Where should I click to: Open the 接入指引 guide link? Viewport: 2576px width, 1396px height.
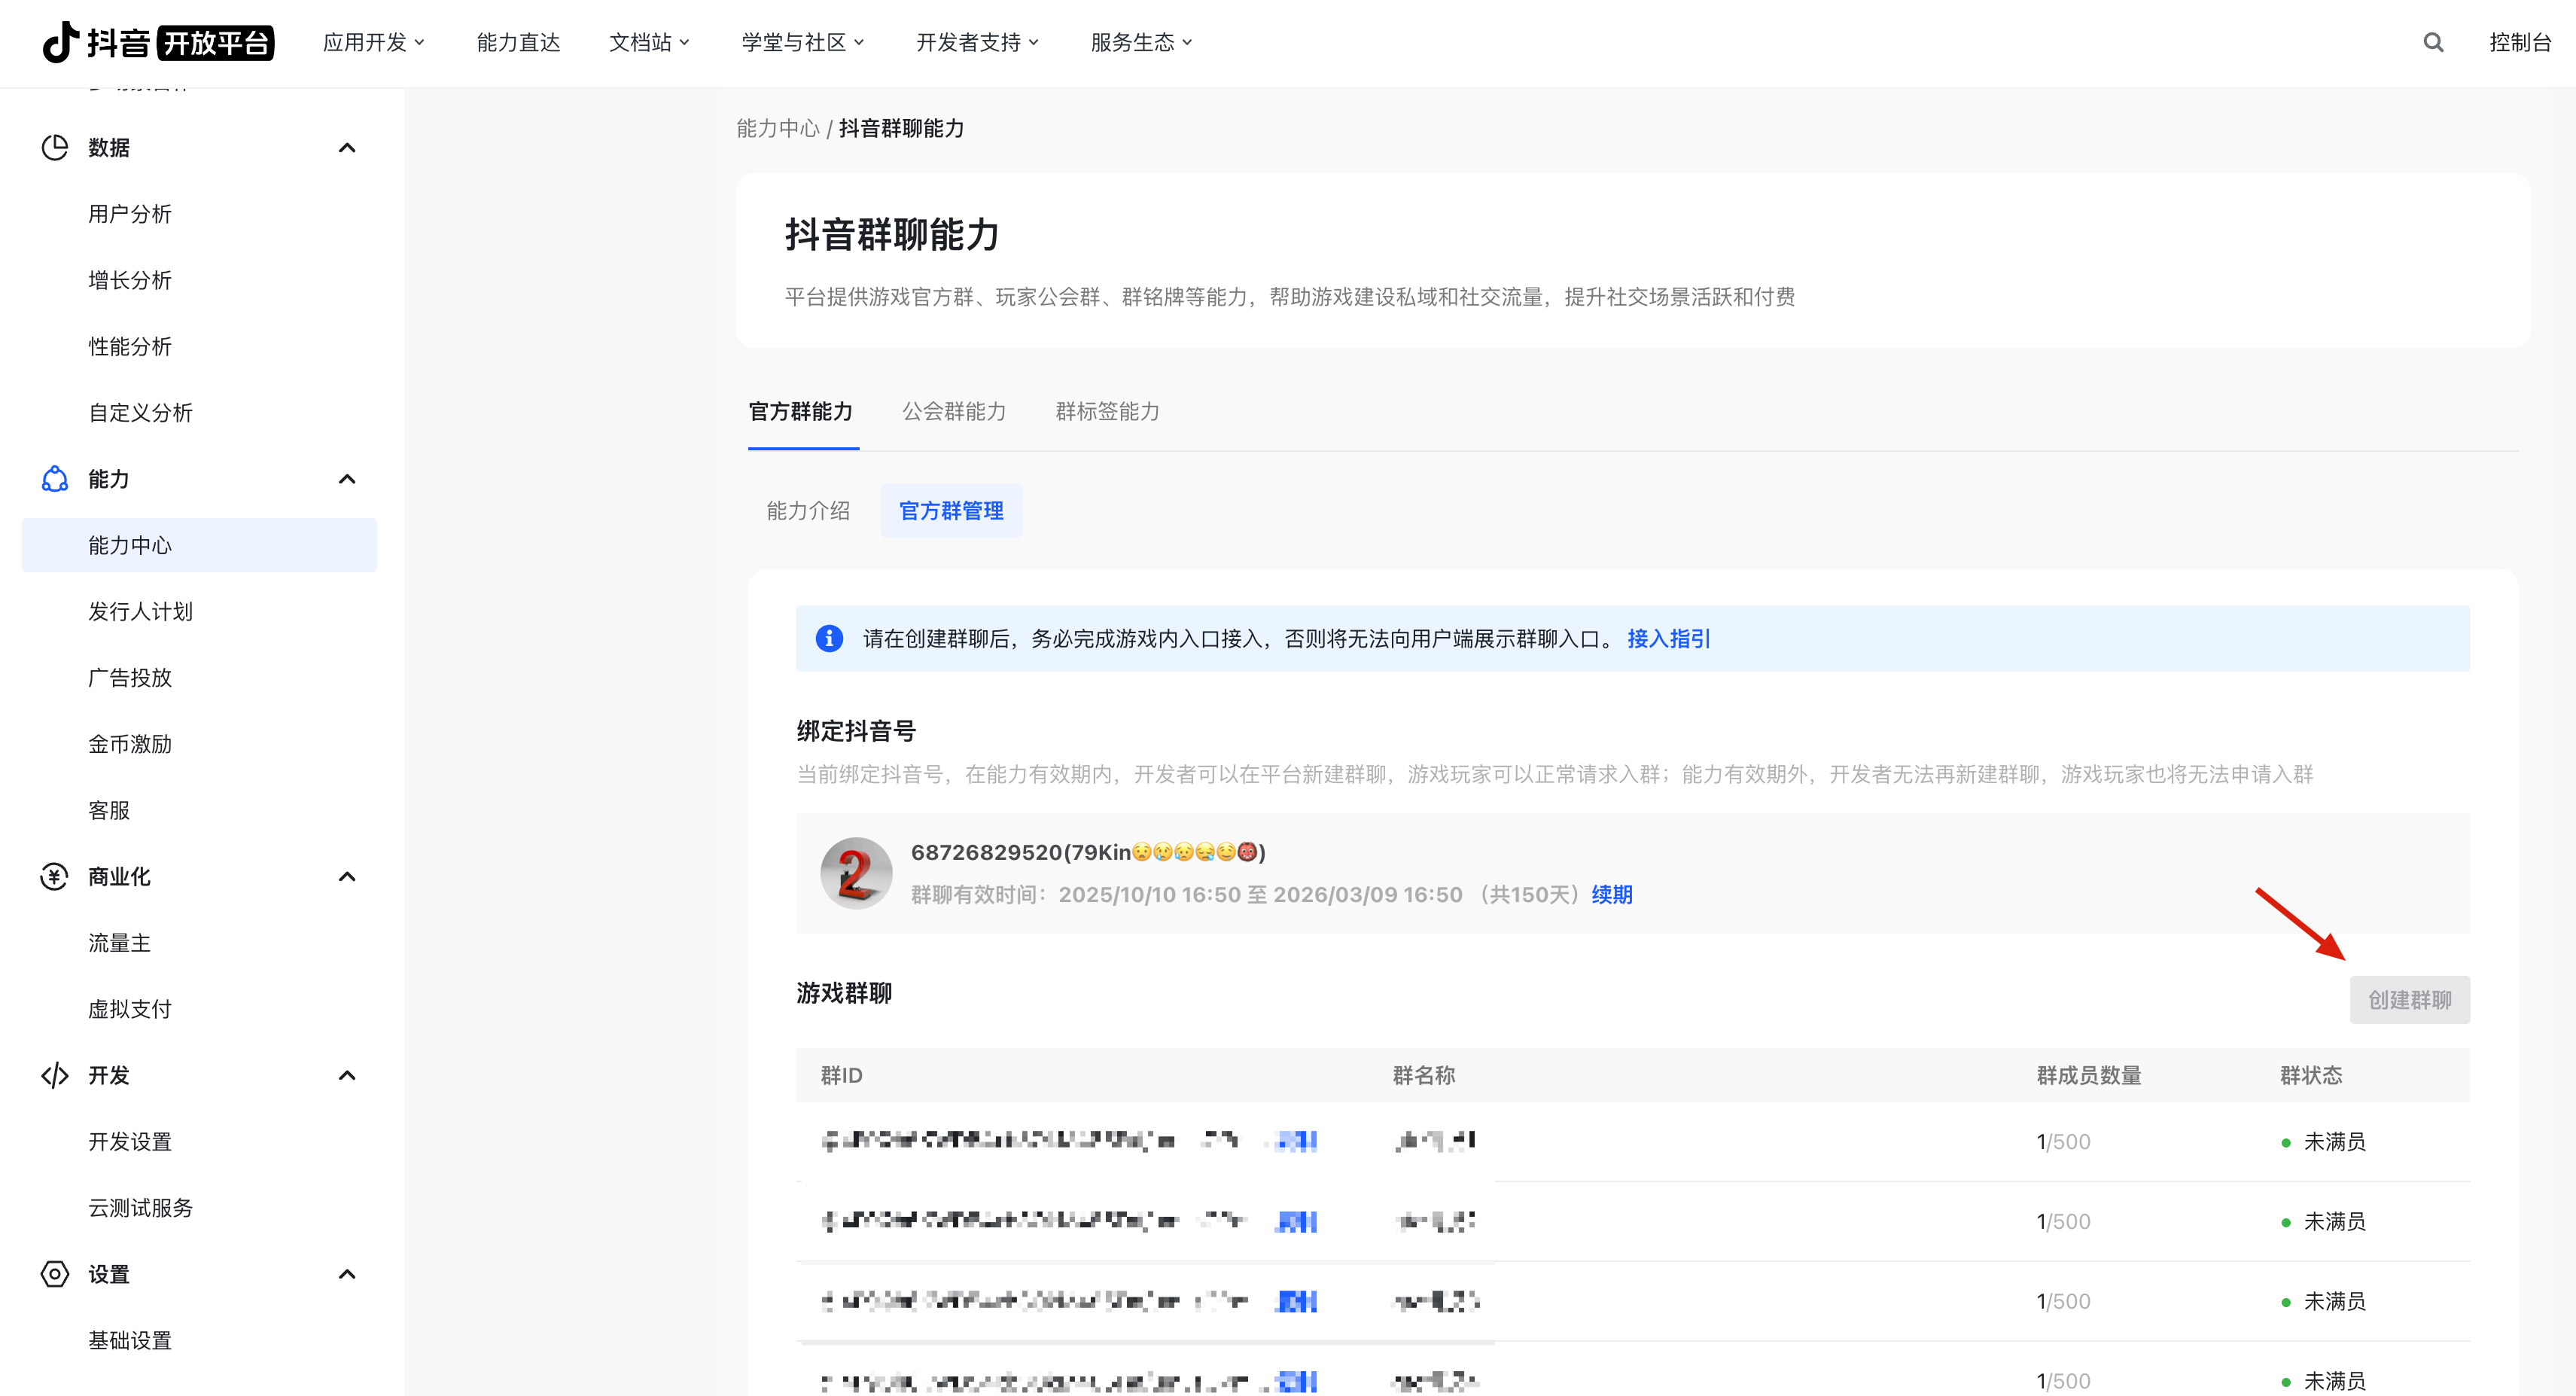tap(1668, 638)
